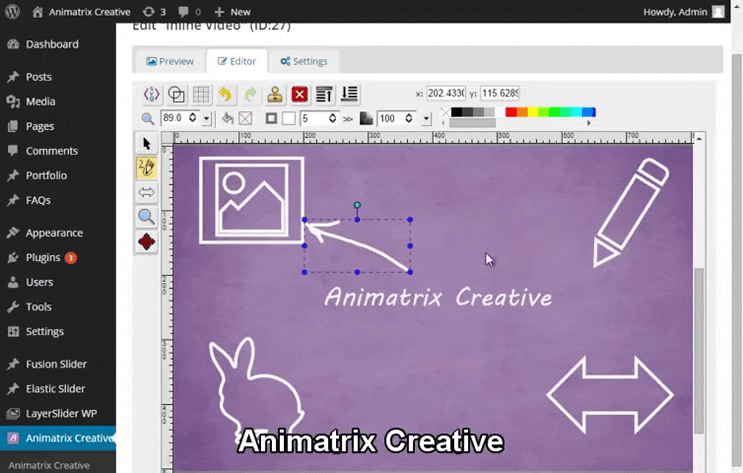Choose the magnifier zoom tool in sidebar
The image size is (743, 473).
tap(147, 216)
